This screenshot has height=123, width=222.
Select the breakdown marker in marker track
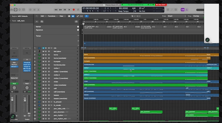[138, 27]
